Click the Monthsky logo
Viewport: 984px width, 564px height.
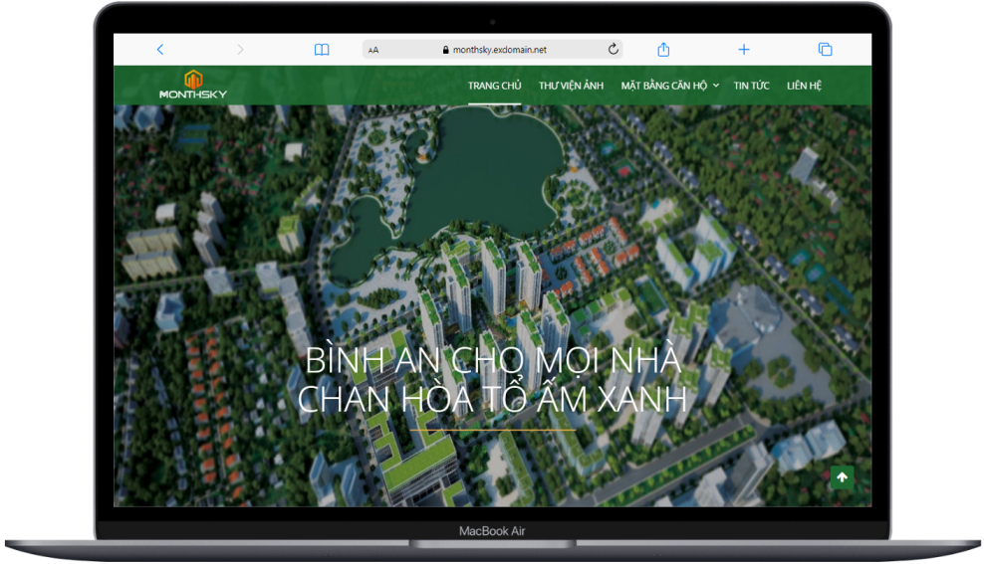[x=193, y=85]
